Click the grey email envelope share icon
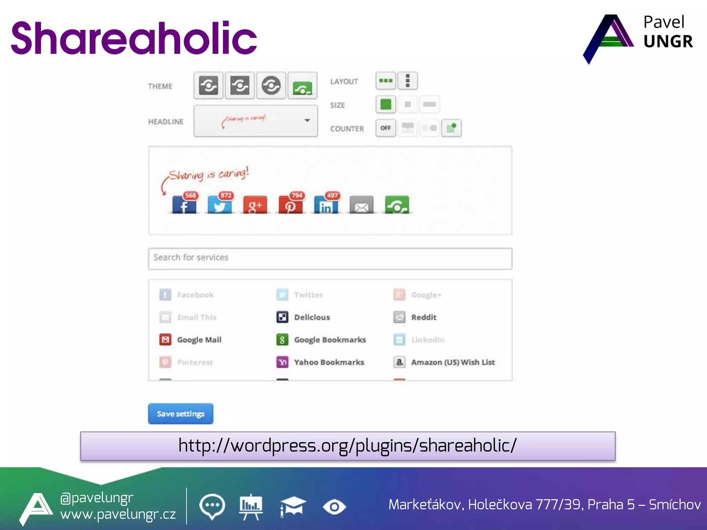 361,205
